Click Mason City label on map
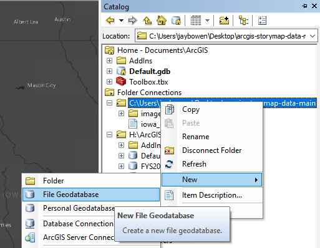This screenshot has width=320, height=248. coord(41,85)
